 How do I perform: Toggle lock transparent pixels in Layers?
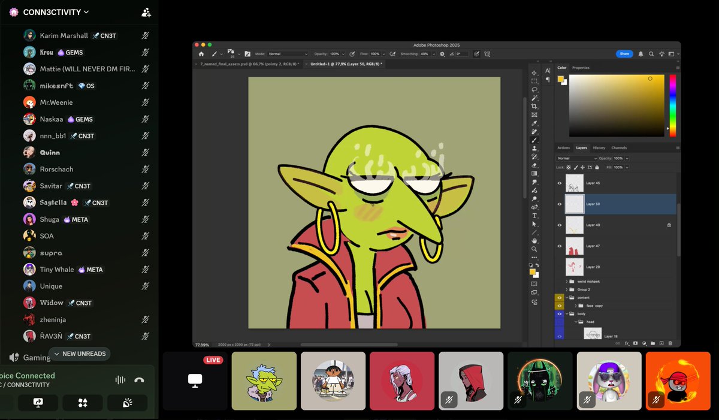click(x=569, y=167)
